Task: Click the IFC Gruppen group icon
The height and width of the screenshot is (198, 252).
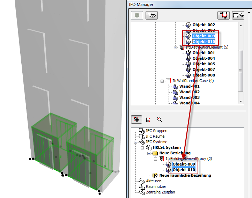Action: click(142, 131)
